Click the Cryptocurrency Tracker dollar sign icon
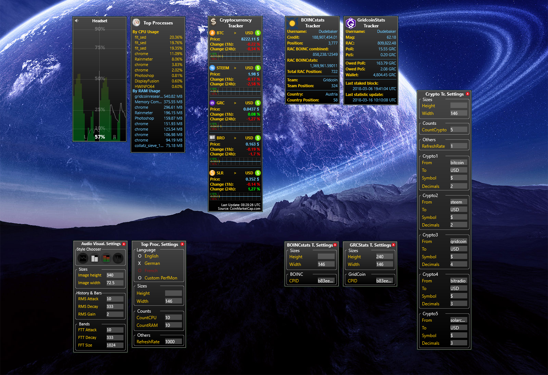Image resolution: width=548 pixels, height=375 pixels. [213, 22]
